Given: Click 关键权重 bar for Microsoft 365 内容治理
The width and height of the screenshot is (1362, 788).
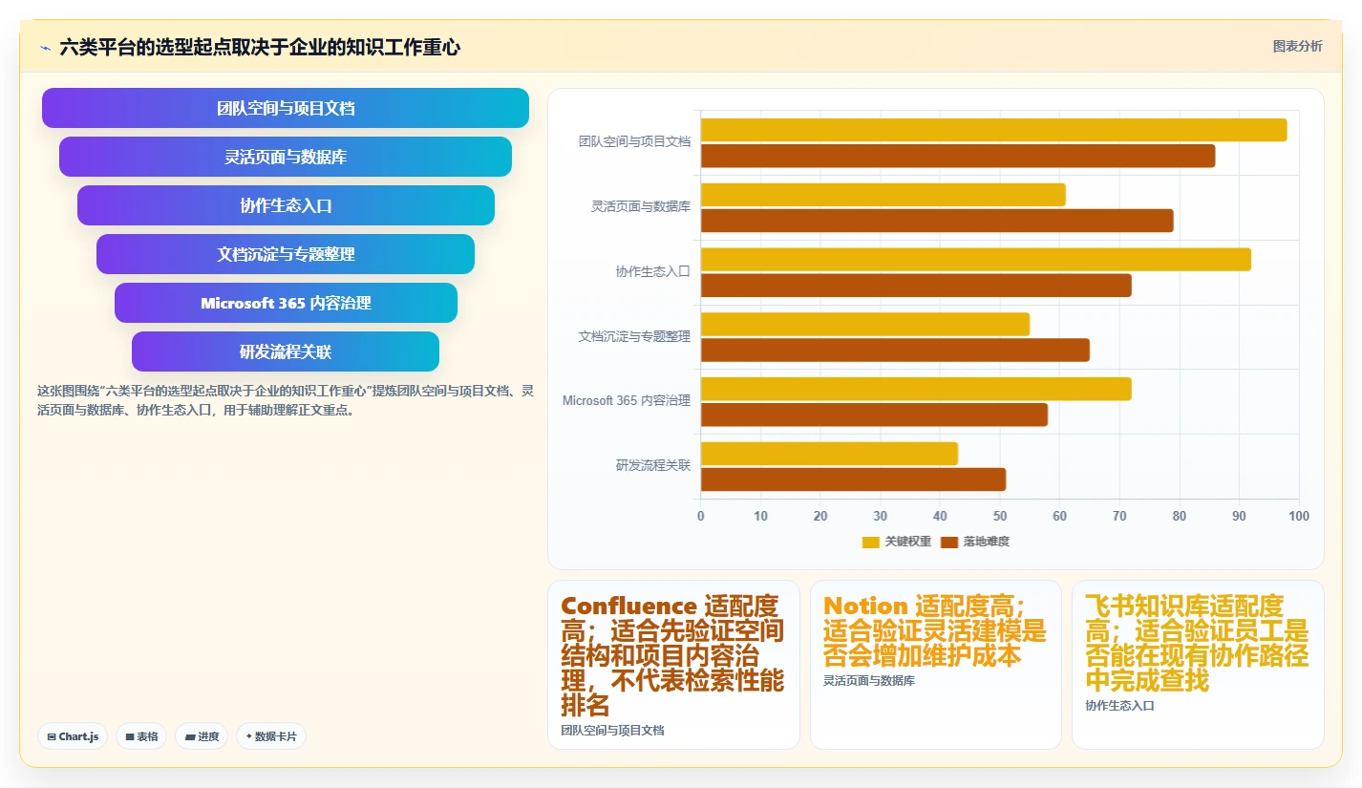Looking at the screenshot, I should (x=916, y=389).
